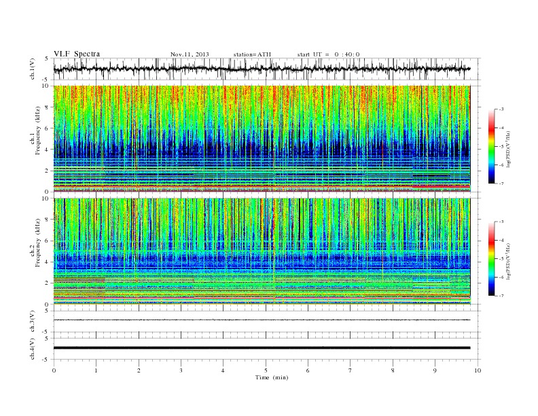538x416 pixels.
Task: Click the time axis tick label "5"
Action: tap(266, 370)
